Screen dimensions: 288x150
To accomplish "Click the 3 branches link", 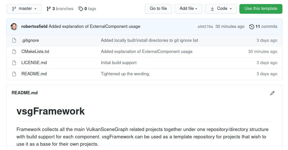I will [x=60, y=9].
